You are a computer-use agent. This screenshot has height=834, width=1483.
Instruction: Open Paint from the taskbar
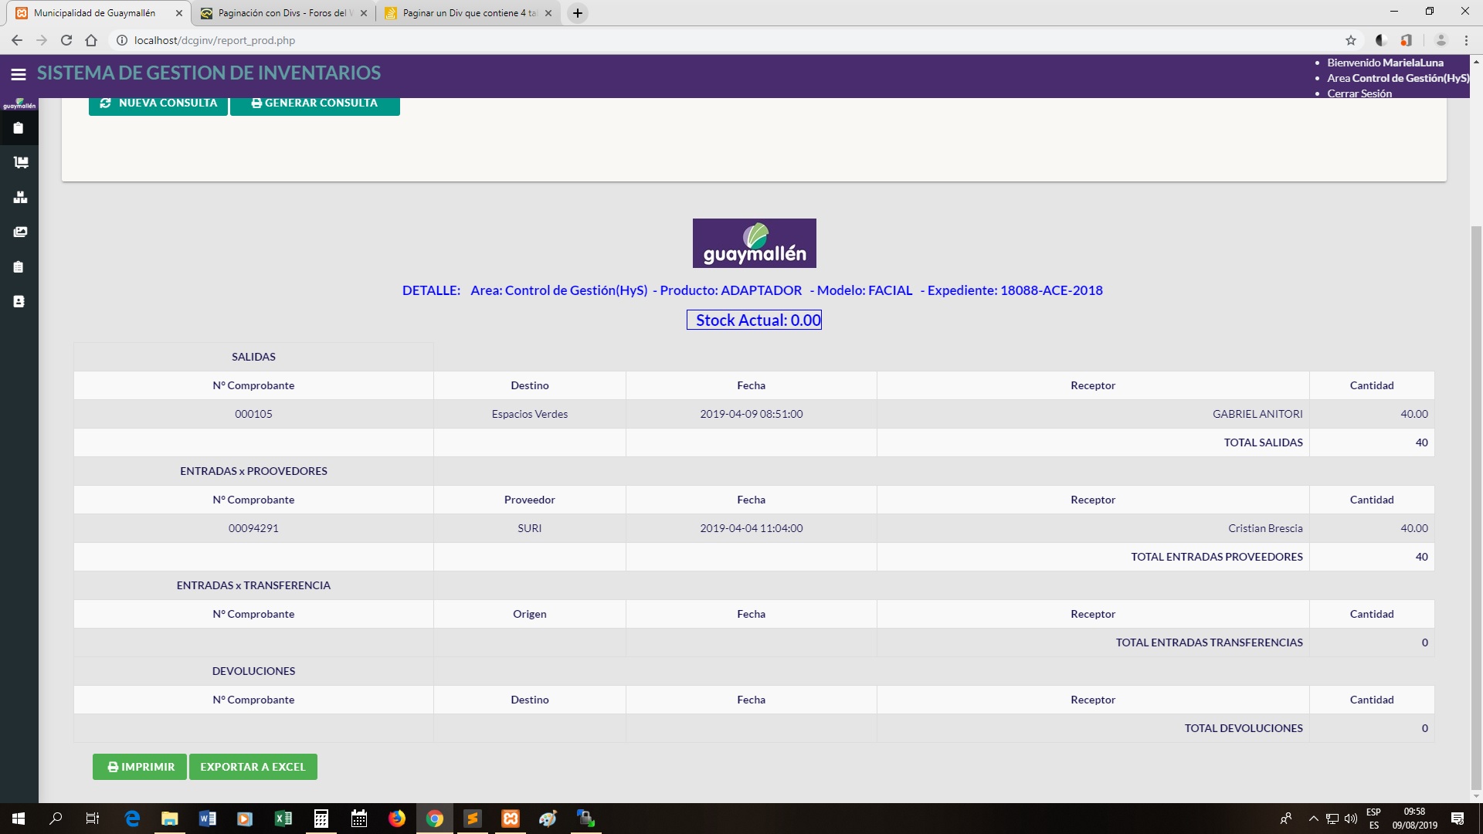[548, 819]
